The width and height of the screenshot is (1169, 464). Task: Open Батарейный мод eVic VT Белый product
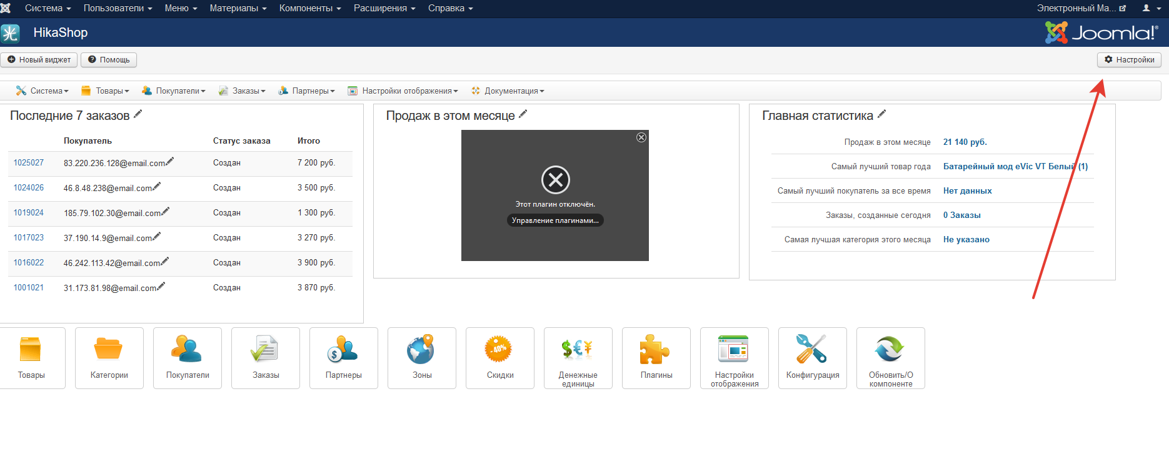[x=1016, y=166]
